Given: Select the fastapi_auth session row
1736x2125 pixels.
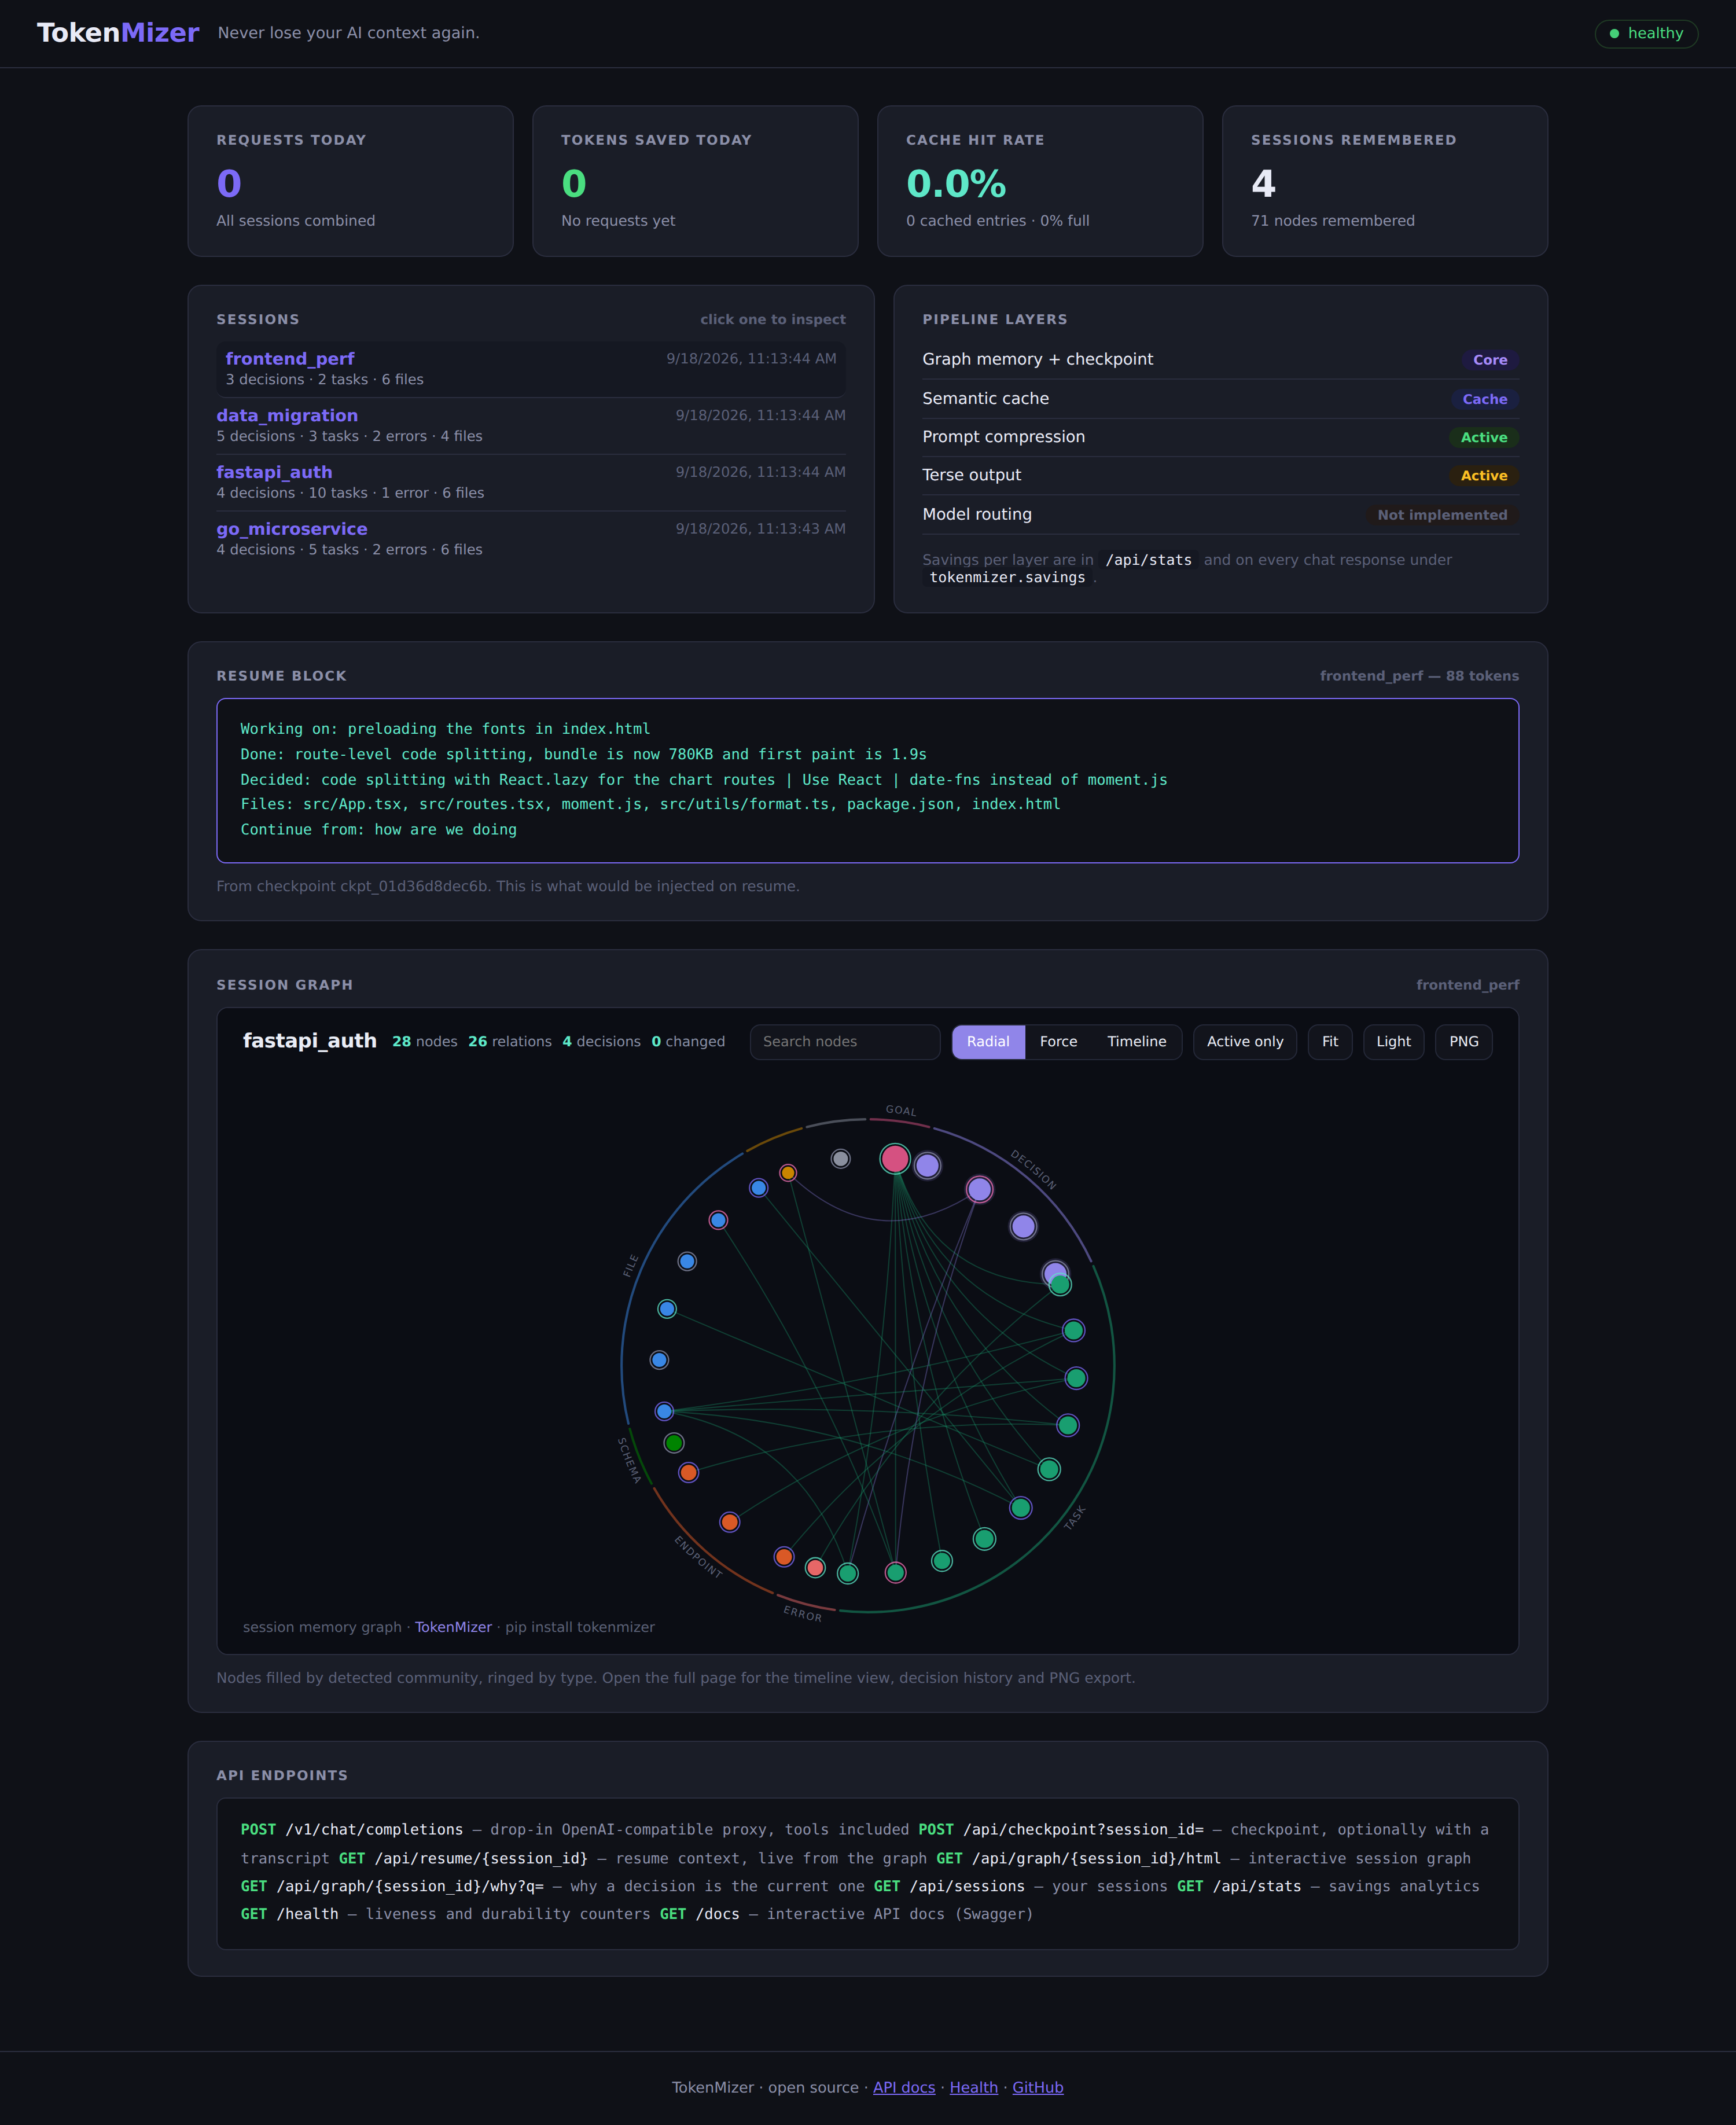Looking at the screenshot, I should pos(531,482).
